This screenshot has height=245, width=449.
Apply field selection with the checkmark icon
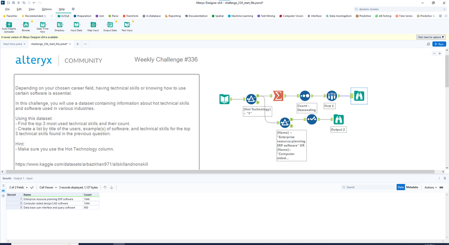click(32, 187)
